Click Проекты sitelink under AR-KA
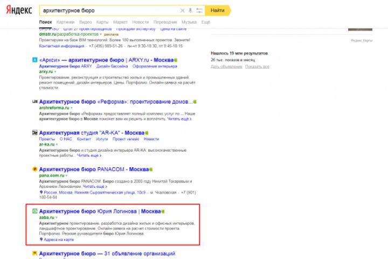Screen dimensions: 388x259 pyautogui.click(x=47, y=139)
